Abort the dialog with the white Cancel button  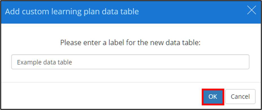(240, 96)
